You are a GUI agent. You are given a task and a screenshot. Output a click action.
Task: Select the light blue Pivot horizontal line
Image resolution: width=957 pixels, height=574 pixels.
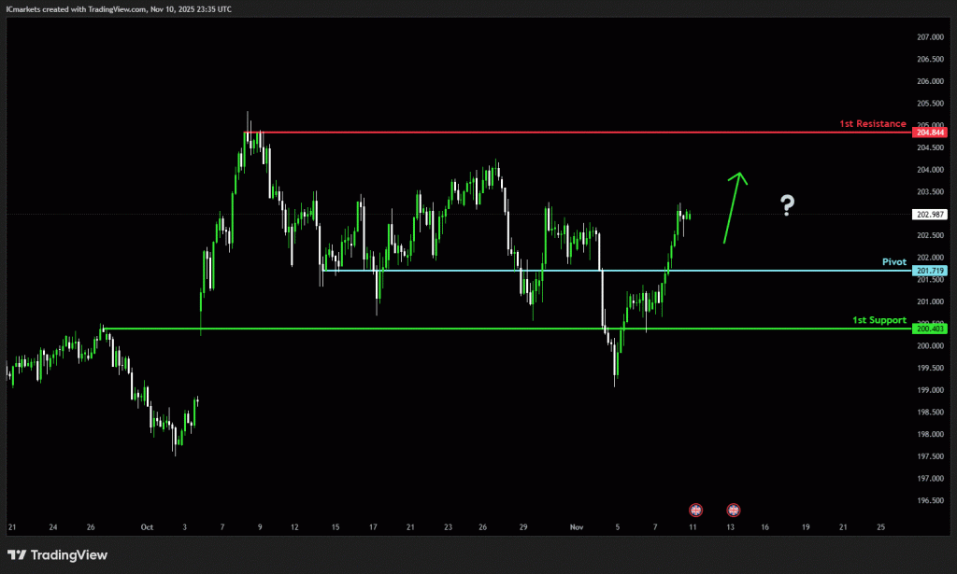click(748, 271)
